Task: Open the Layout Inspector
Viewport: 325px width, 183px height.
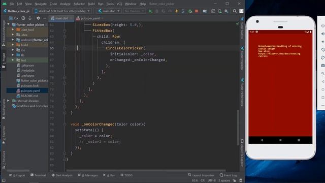Action: [x=201, y=175]
